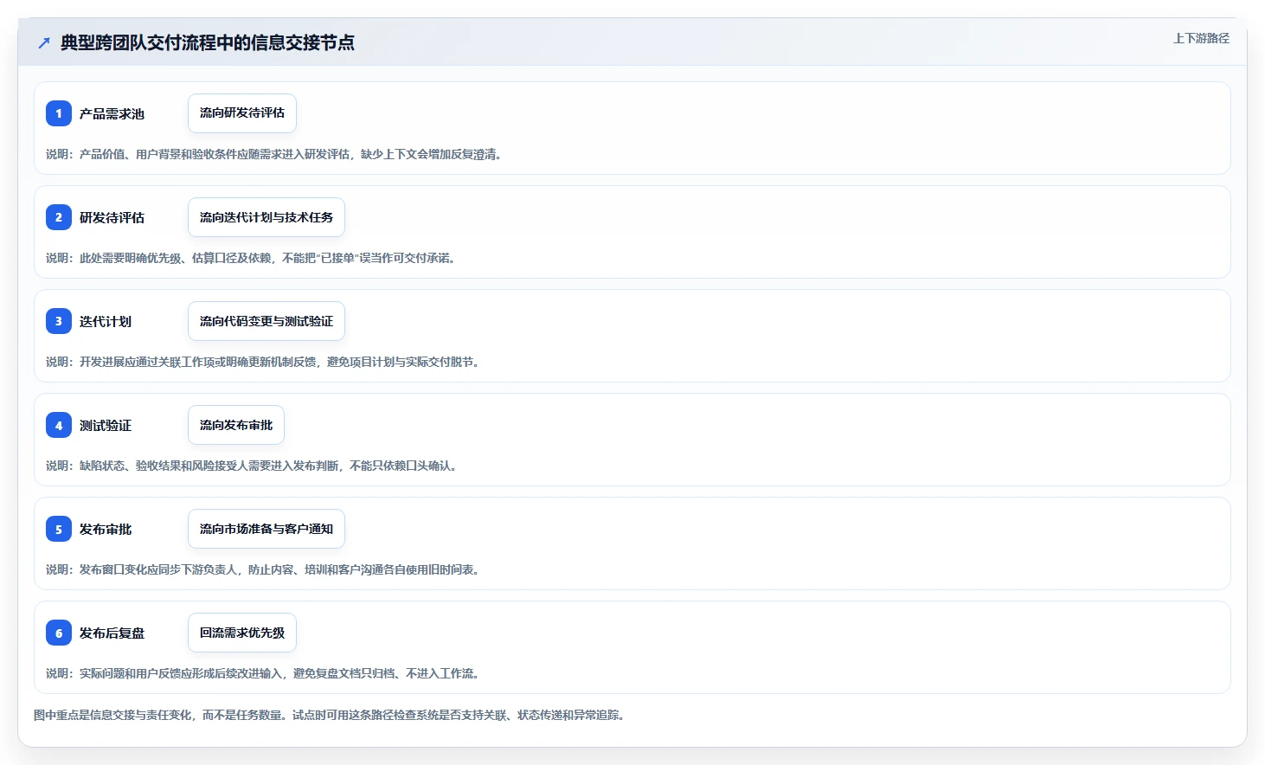
Task: Select the 流向研发待评估 pill
Action: pos(242,113)
